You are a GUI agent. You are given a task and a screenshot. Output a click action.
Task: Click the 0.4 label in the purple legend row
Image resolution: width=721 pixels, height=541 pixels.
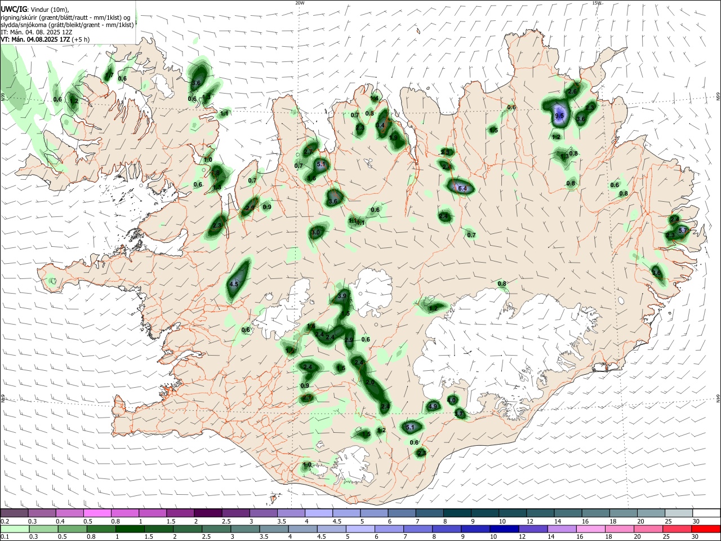click(x=60, y=521)
